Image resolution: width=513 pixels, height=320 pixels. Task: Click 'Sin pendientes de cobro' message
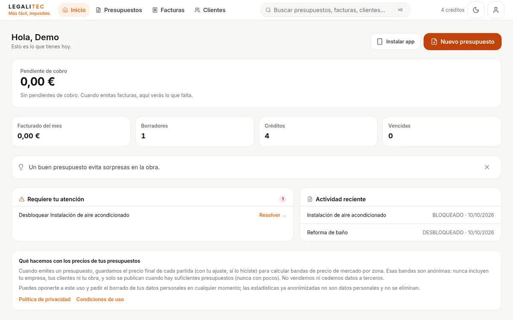pyautogui.click(x=106, y=95)
